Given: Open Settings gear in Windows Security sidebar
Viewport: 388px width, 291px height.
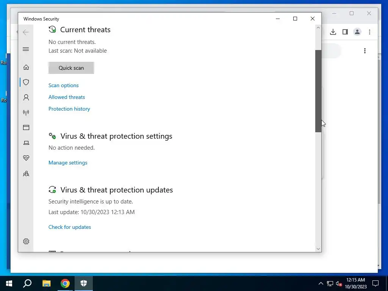Looking at the screenshot, I should tap(26, 241).
